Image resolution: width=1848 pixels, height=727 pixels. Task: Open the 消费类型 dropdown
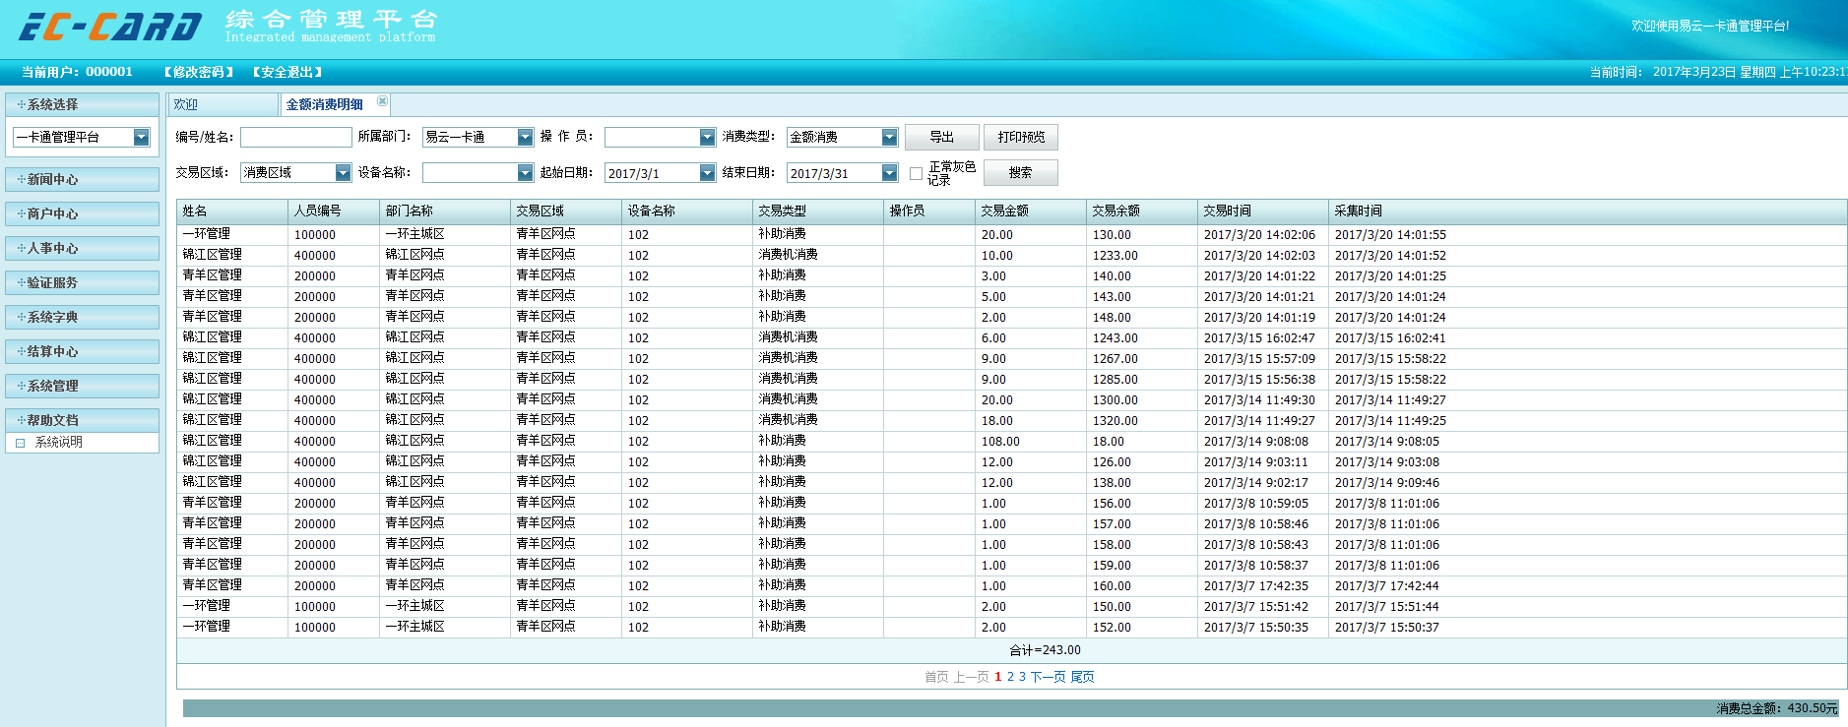890,138
